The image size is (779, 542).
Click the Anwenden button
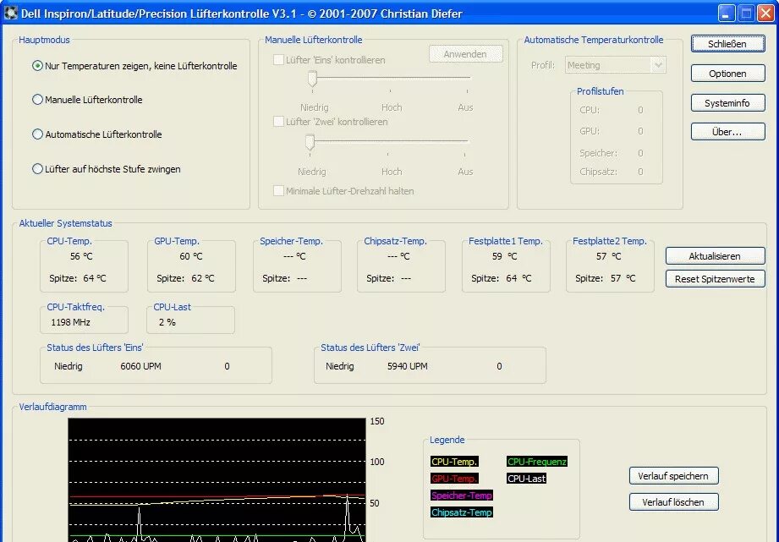click(465, 53)
